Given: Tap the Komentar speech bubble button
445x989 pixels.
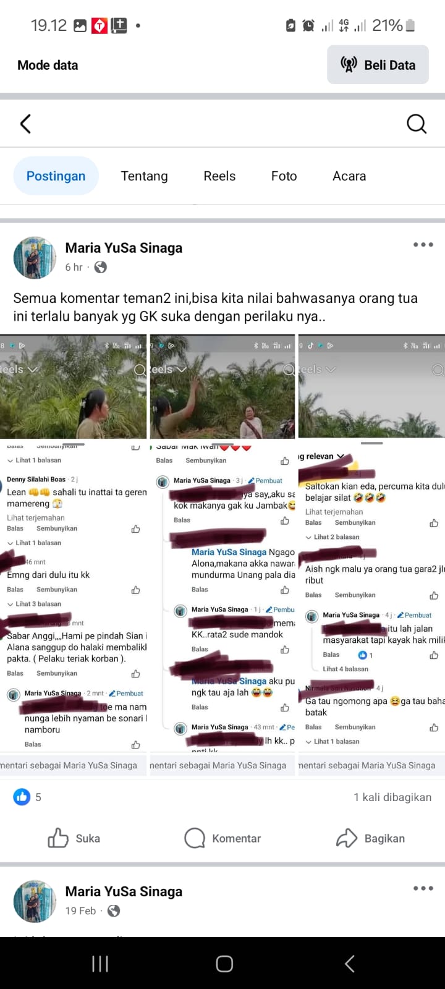Looking at the screenshot, I should point(222,838).
